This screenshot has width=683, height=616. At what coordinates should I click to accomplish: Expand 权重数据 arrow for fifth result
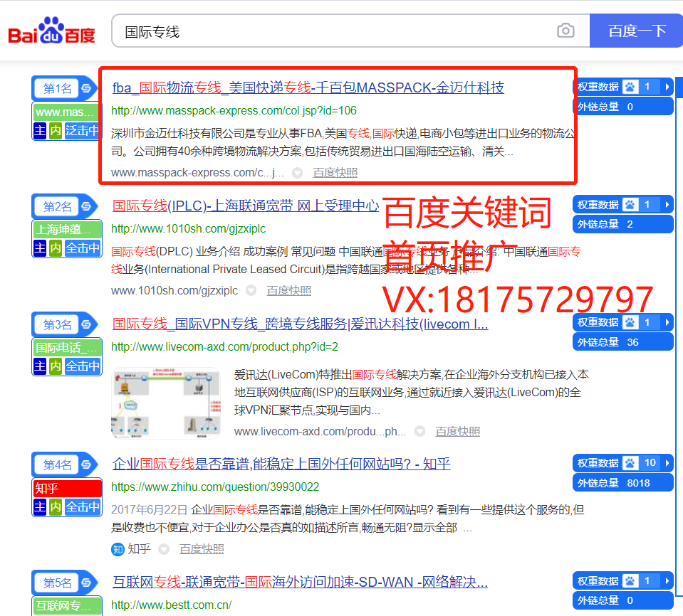pyautogui.click(x=667, y=580)
